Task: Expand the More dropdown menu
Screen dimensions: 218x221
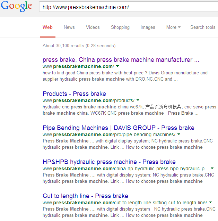Action: [x=173, y=27]
